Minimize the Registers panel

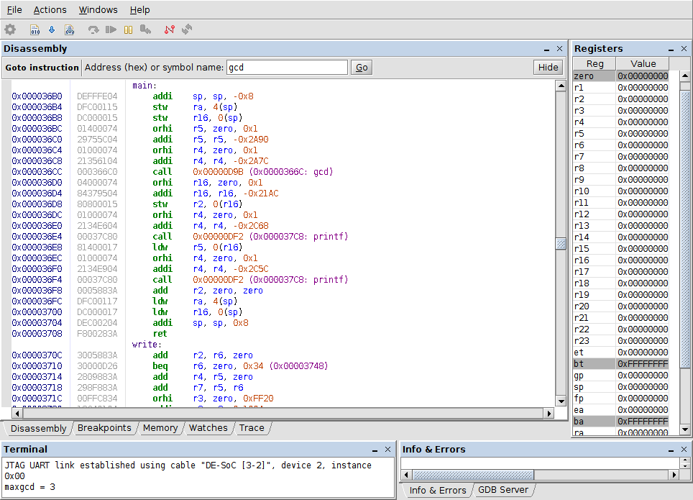[671, 49]
